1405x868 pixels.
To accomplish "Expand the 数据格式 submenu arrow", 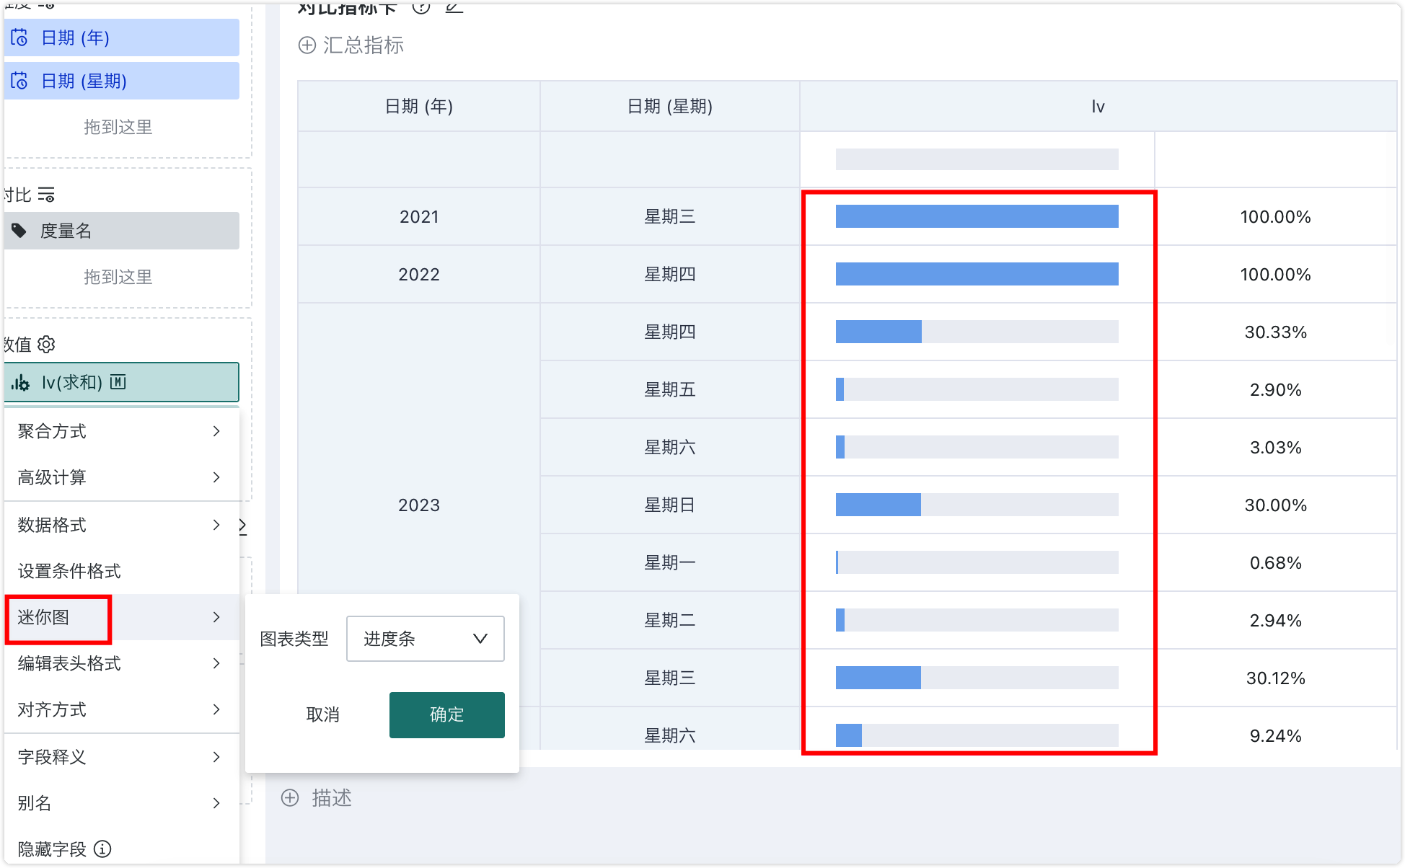I will (216, 525).
